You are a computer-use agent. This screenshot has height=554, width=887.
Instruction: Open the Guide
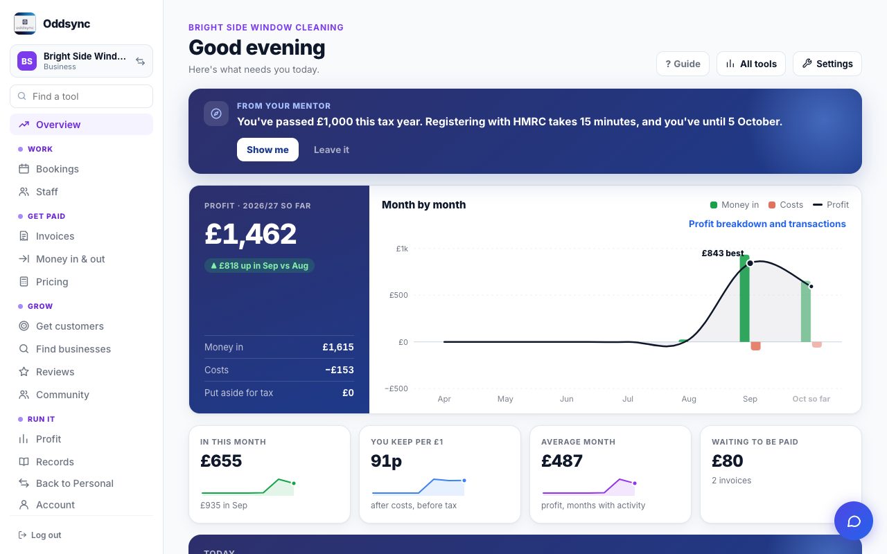pos(683,64)
